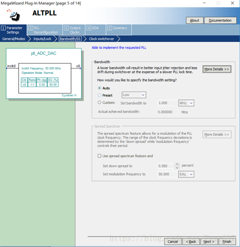Switch to EDA tab

(x=95, y=30)
